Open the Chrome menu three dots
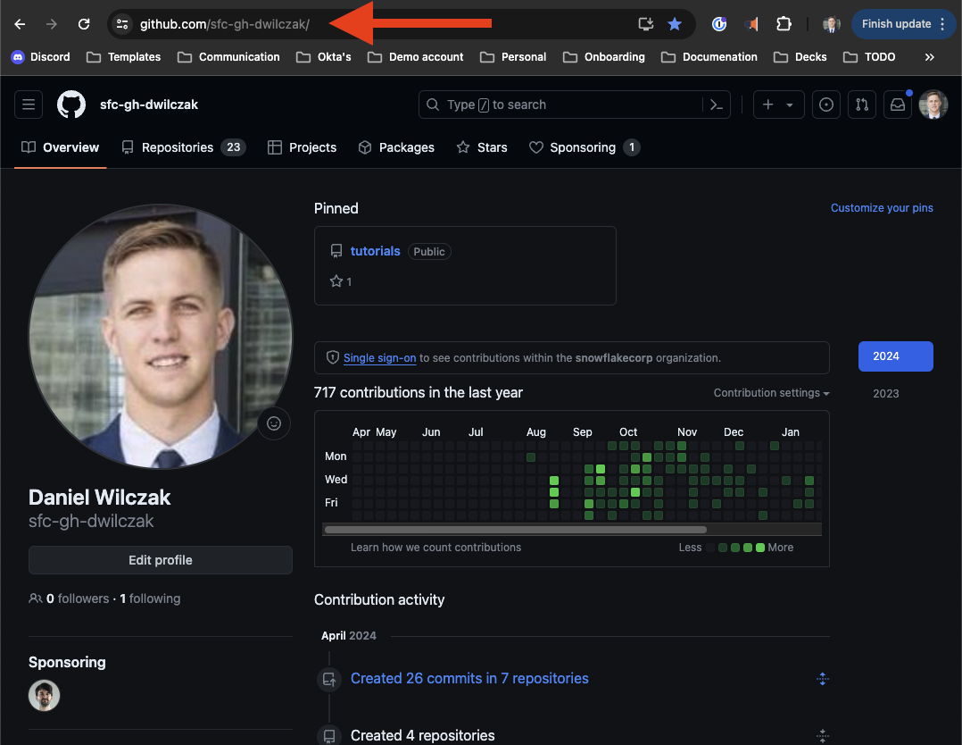Viewport: 962px width, 745px height. point(942,24)
